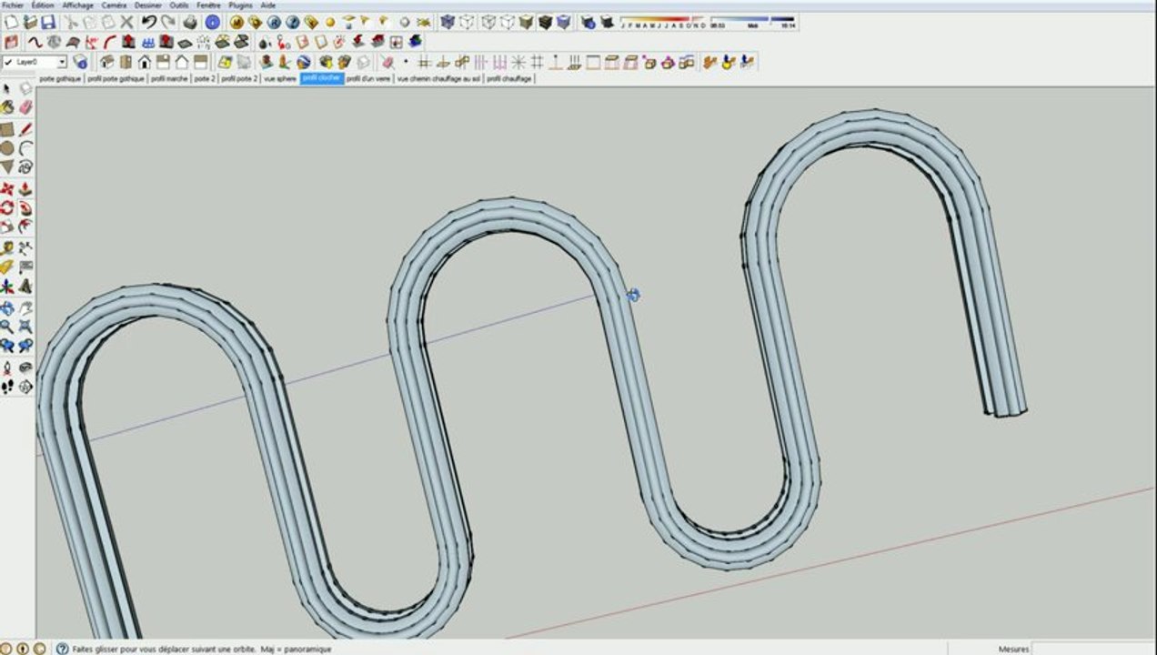Viewport: 1157px width, 655px height.
Task: Click the Undo arrow icon
Action: point(148,22)
